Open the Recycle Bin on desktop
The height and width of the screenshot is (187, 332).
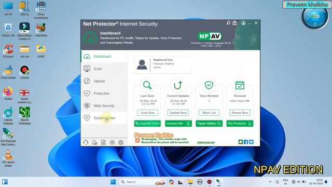tap(8, 30)
